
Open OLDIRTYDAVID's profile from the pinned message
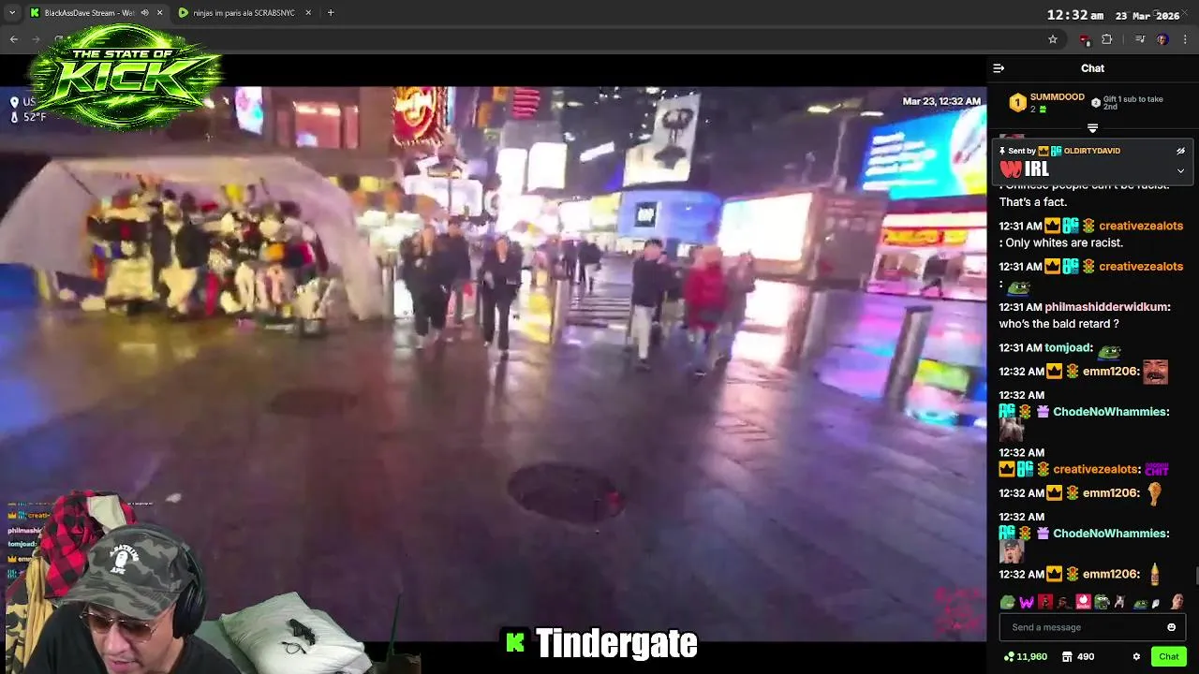point(1091,151)
